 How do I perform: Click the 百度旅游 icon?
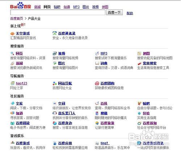[97, 123]
